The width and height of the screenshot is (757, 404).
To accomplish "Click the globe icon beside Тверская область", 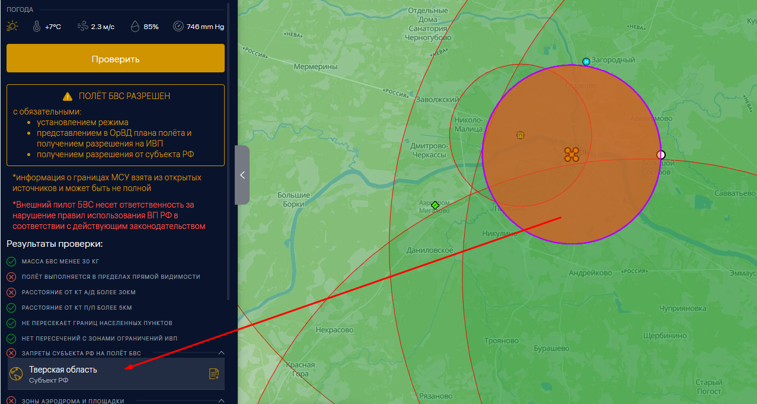I will [x=17, y=374].
